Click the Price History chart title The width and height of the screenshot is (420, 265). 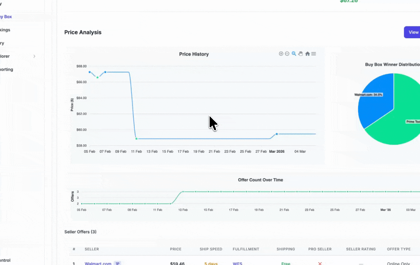pos(194,54)
